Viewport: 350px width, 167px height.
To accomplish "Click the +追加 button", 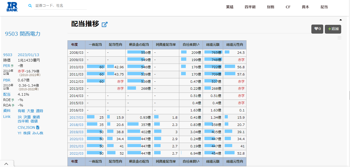I will click(x=333, y=29).
